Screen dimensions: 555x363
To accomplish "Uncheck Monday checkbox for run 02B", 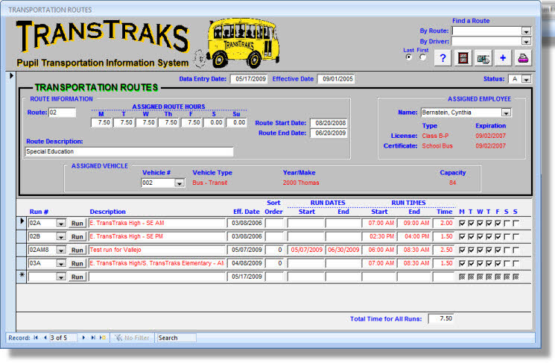I will [462, 236].
